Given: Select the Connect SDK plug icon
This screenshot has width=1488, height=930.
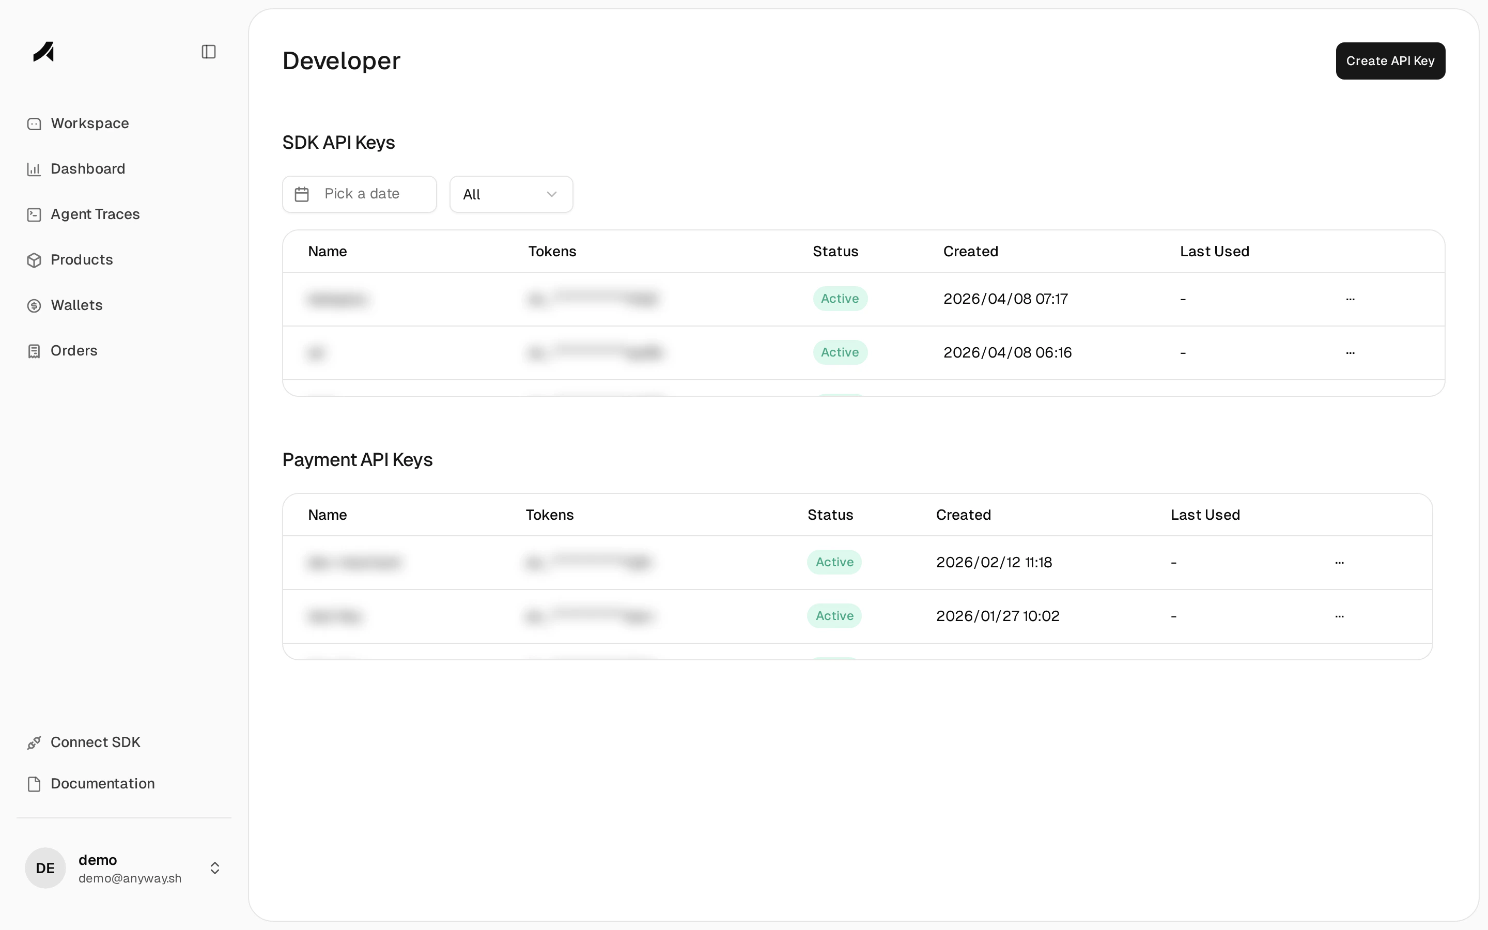Looking at the screenshot, I should (x=35, y=742).
